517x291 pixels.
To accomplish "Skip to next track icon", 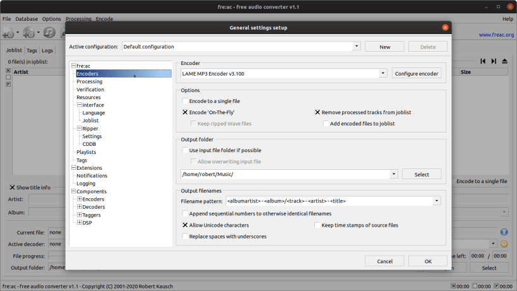I will (494, 61).
